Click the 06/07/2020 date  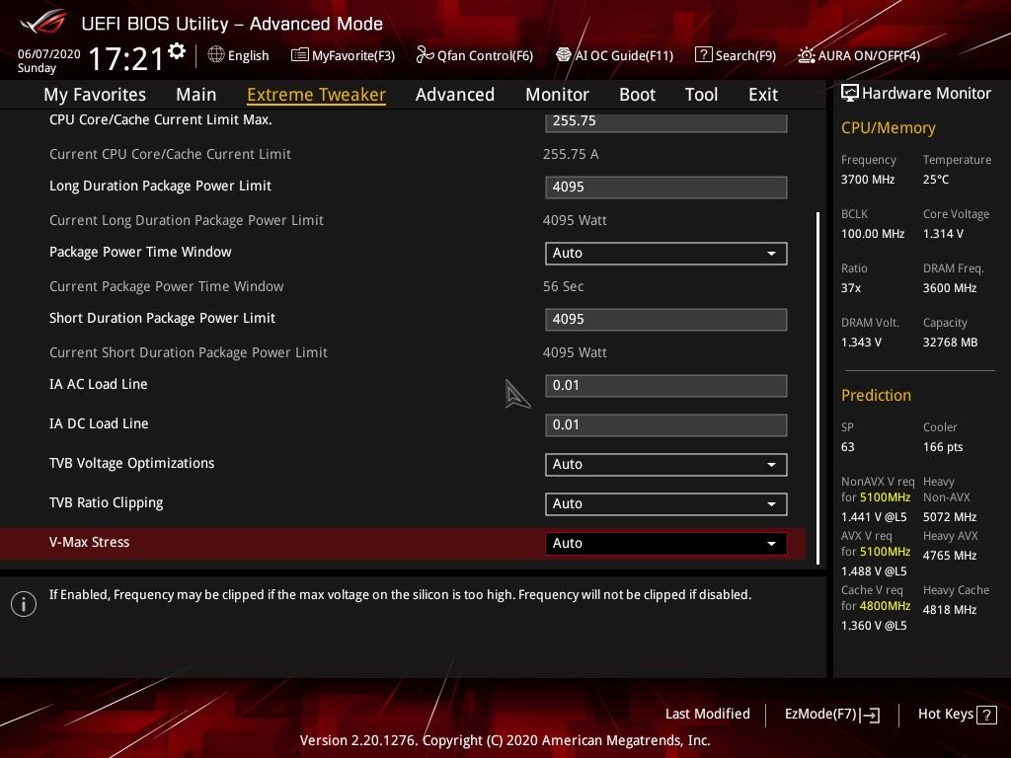[x=49, y=54]
